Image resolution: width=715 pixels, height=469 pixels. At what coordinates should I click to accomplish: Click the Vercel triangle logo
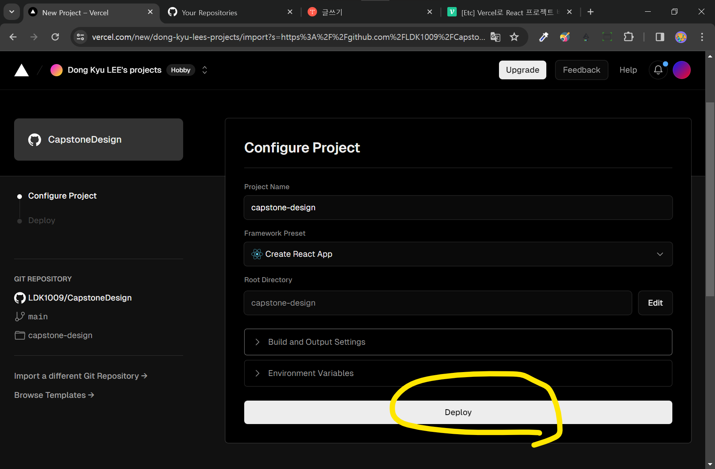pos(22,70)
